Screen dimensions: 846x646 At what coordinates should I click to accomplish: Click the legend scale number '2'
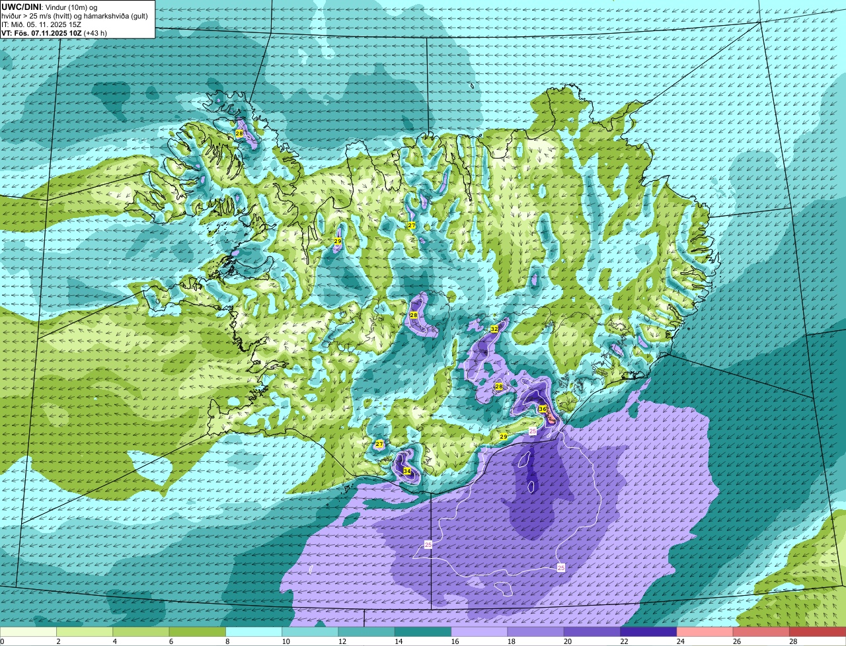pos(58,641)
